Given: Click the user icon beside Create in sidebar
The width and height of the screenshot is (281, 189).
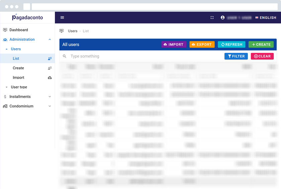Looking at the screenshot, I should tap(50, 68).
